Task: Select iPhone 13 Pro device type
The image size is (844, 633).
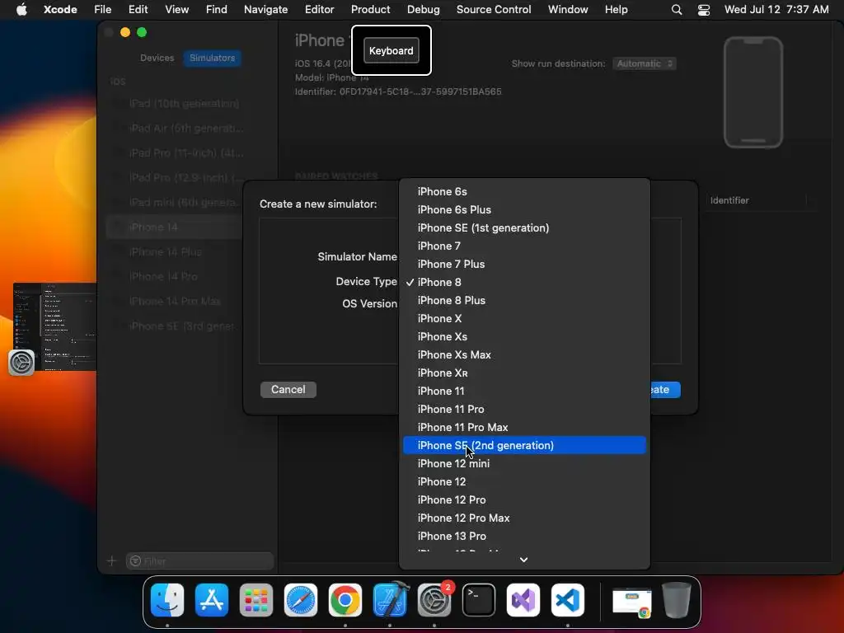Action: [524, 536]
